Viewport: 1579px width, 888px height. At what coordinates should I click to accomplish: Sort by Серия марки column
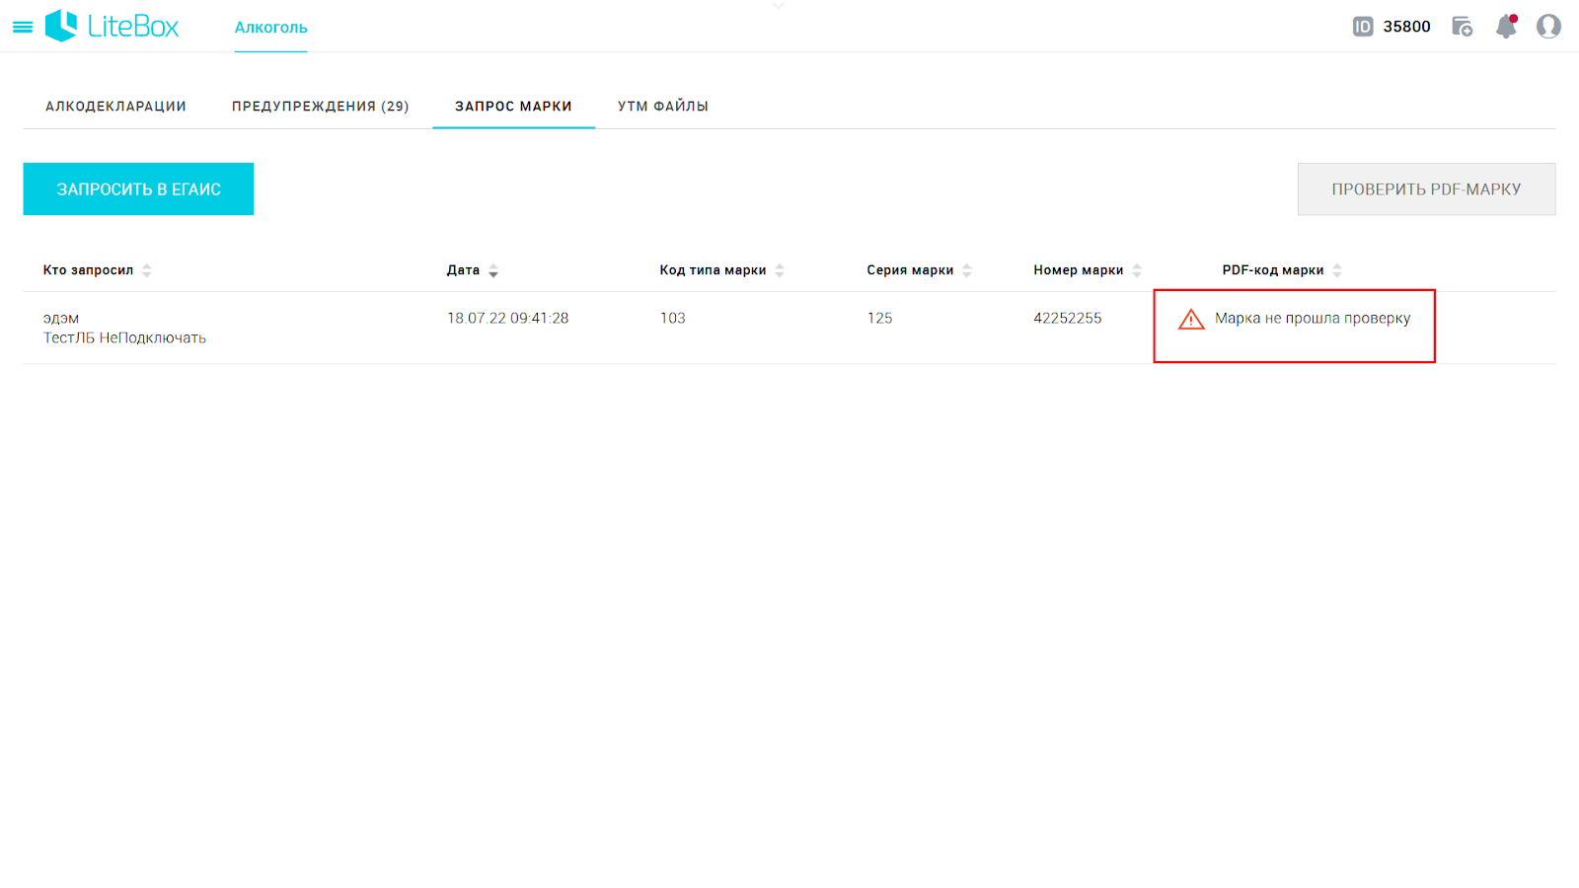[919, 270]
